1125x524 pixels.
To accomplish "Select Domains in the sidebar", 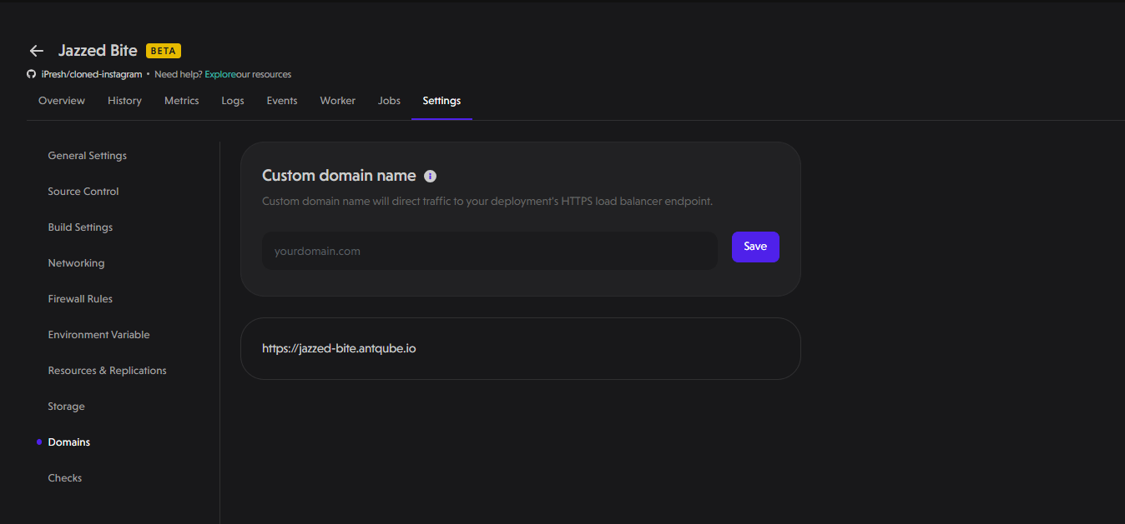I will tap(69, 442).
